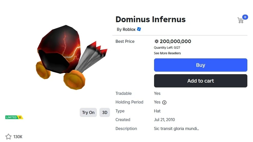Click the cart count badge showing 0
This screenshot has height=142, width=253.
click(245, 17)
